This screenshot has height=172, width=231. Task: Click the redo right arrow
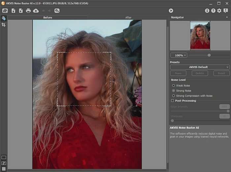point(49,11)
